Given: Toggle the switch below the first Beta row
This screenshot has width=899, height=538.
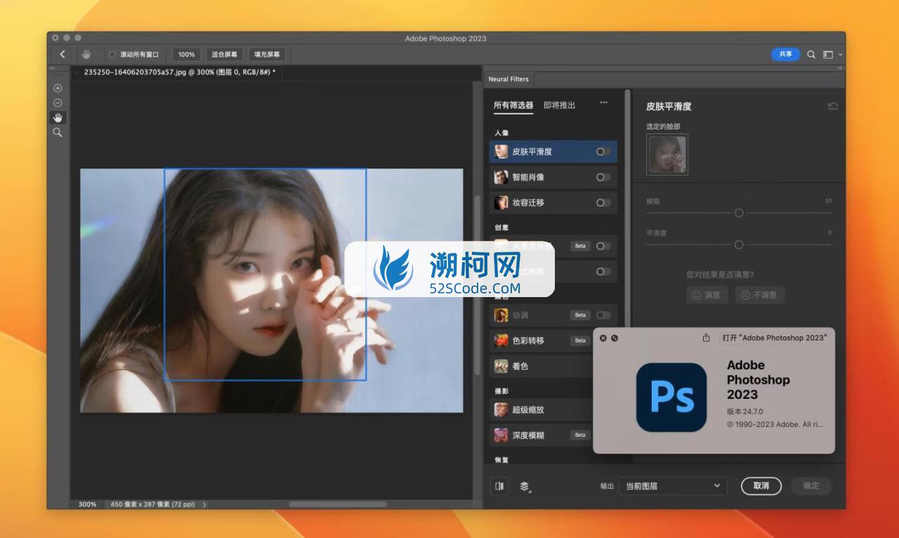Looking at the screenshot, I should (603, 271).
